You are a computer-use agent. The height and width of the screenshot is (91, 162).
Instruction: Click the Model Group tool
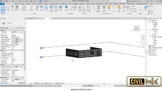[89, 9]
